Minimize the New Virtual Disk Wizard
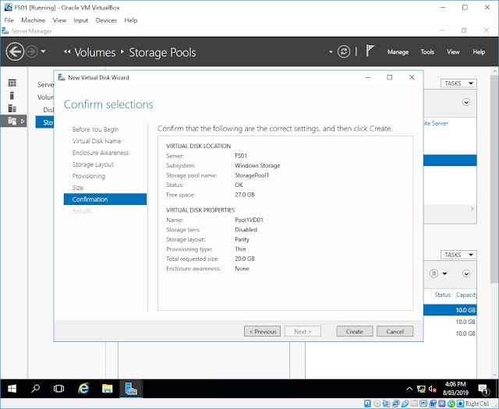This screenshot has width=499, height=409. coord(367,77)
